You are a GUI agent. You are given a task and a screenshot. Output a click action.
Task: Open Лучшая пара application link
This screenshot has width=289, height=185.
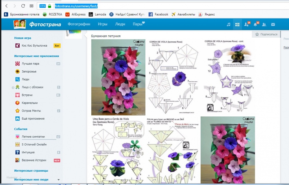(30, 64)
